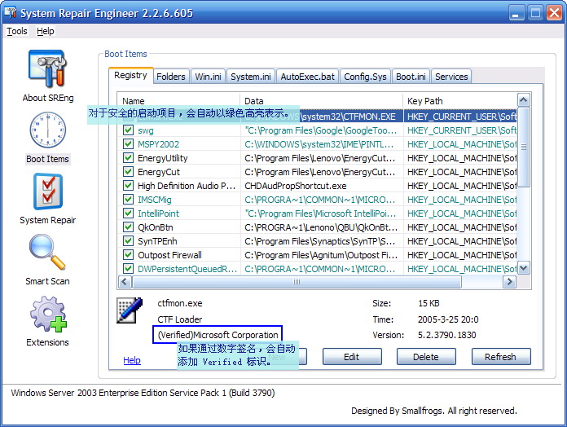The width and height of the screenshot is (567, 427).
Task: Sort list by Data column header
Action: [x=322, y=101]
